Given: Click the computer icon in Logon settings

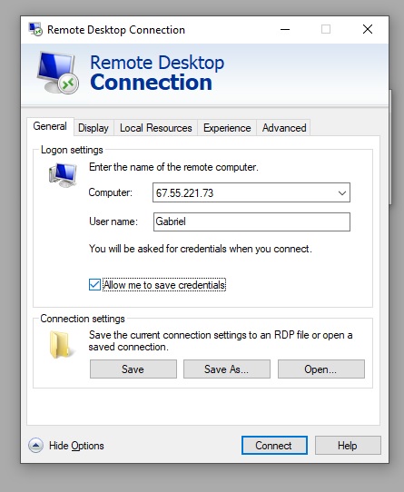Looking at the screenshot, I should 63,175.
